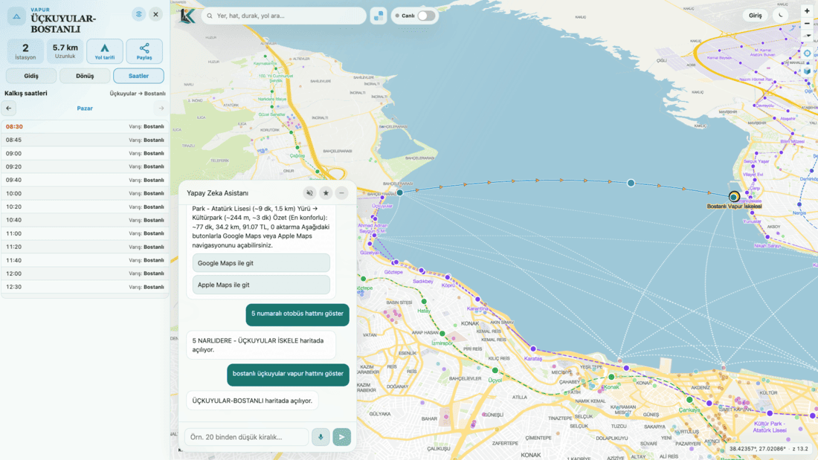Switch to the Gidiş tab
The height and width of the screenshot is (460, 818).
click(x=31, y=76)
